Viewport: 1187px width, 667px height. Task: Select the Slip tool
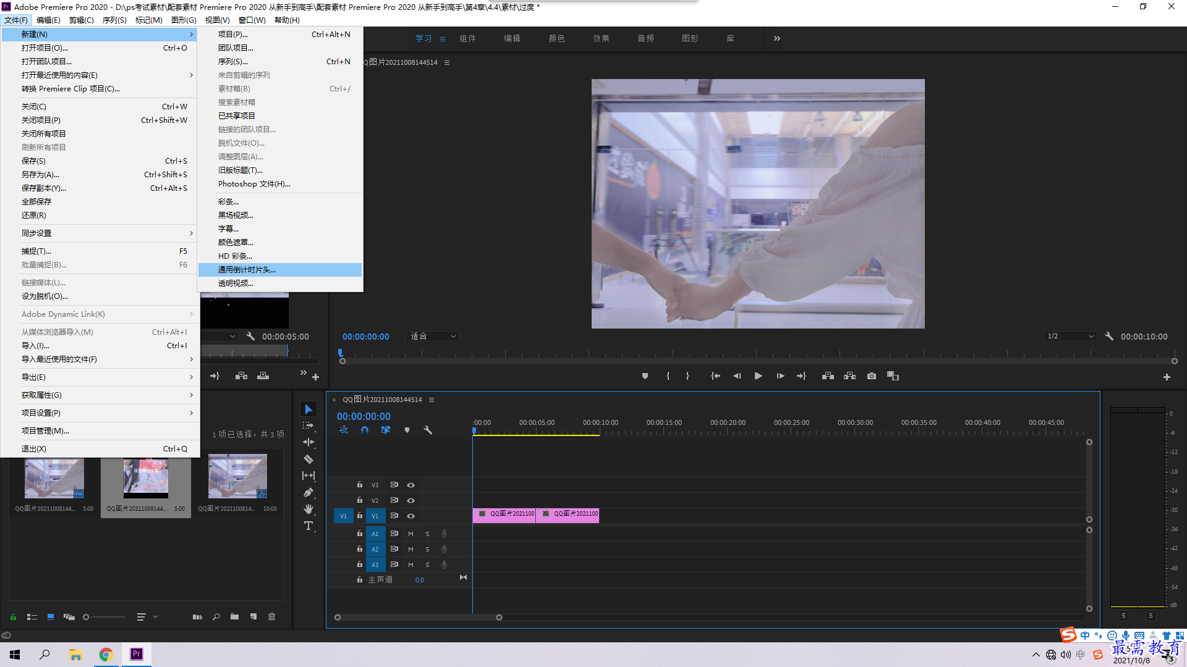[308, 476]
